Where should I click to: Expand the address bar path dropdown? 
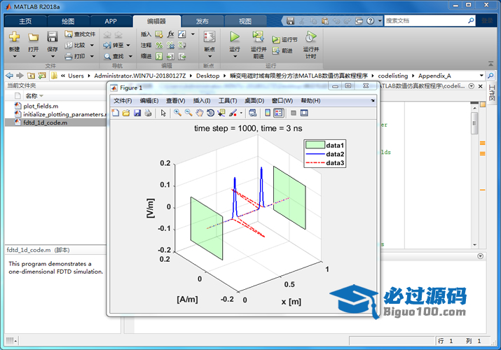[x=481, y=76]
